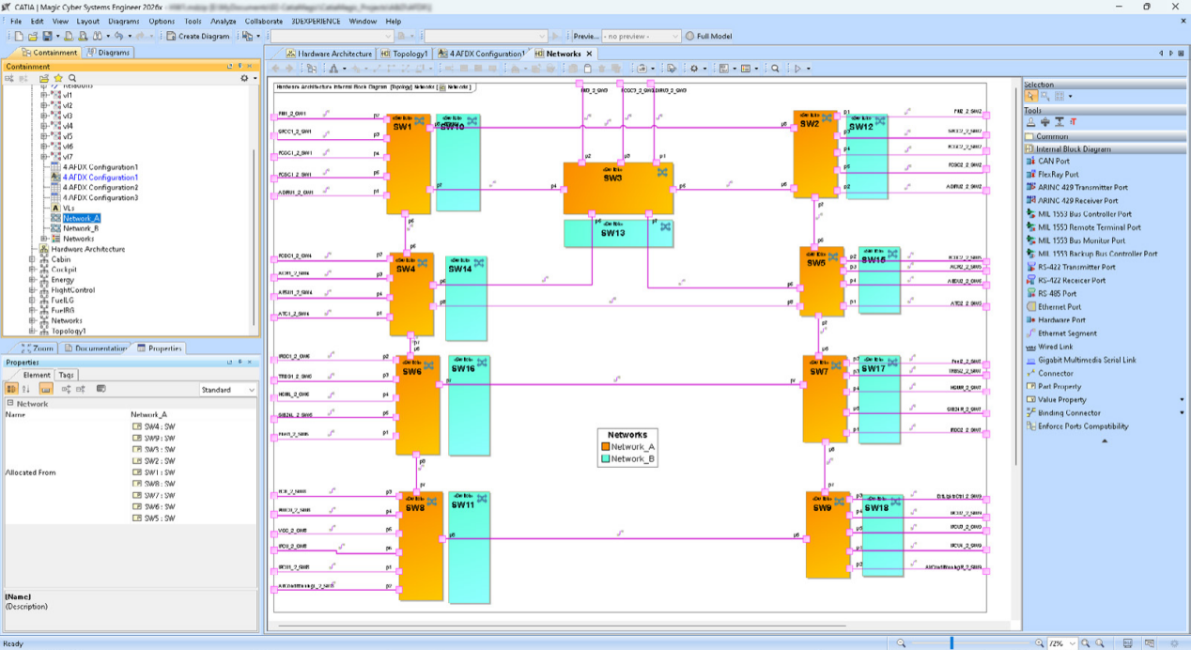Click open-in-new-tab folder icon in Containment

(x=44, y=78)
